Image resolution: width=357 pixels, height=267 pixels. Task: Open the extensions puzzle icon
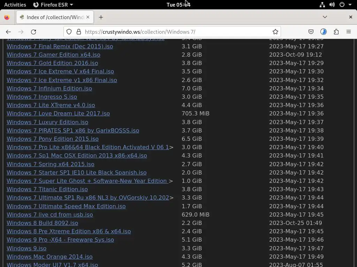click(336, 32)
